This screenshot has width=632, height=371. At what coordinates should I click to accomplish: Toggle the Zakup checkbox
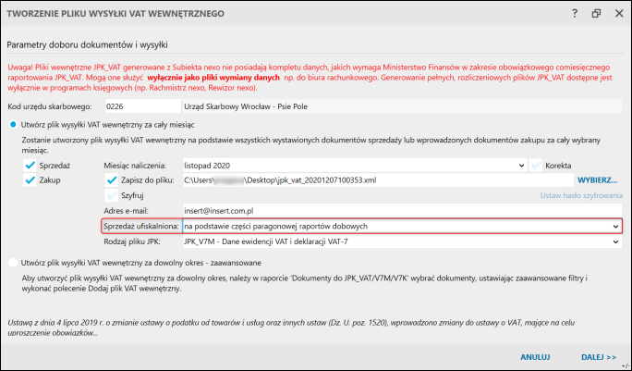point(30,180)
